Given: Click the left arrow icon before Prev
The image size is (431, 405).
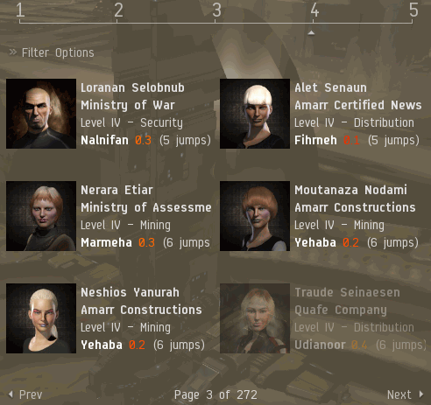Looking at the screenshot, I should pos(11,395).
